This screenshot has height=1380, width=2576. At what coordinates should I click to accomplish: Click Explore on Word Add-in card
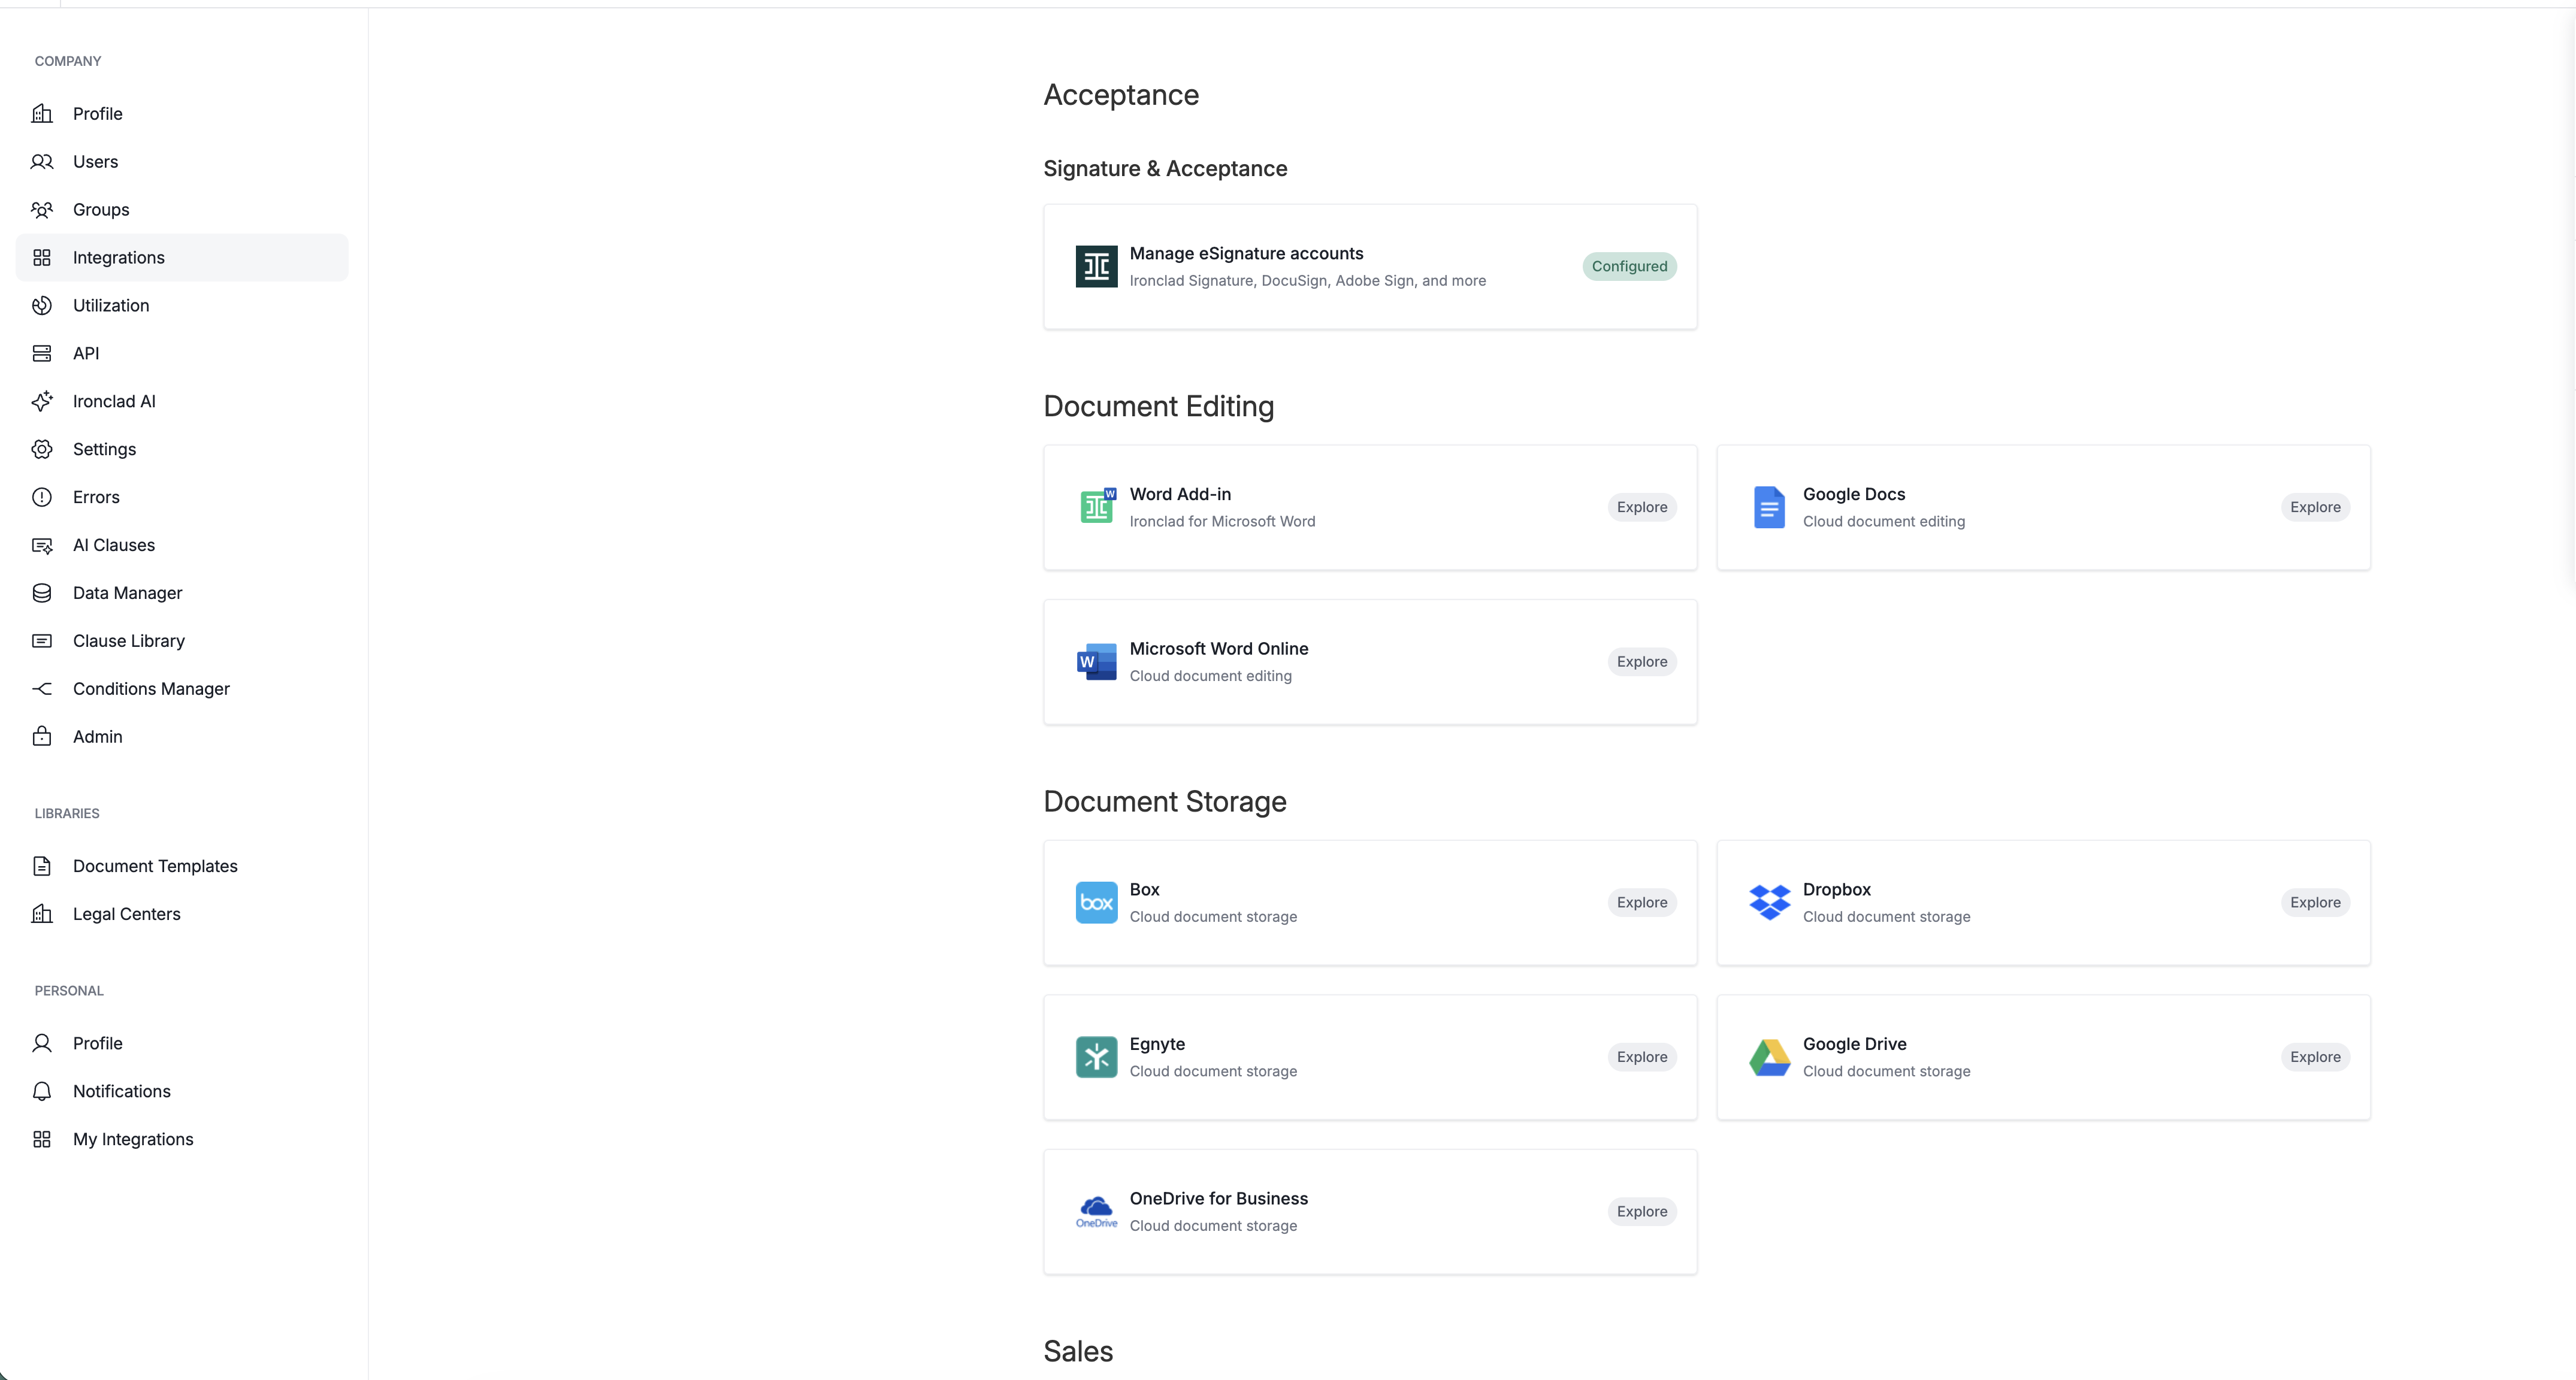pos(1642,507)
